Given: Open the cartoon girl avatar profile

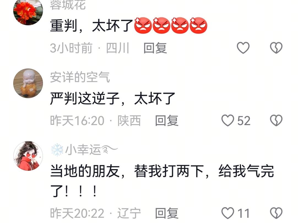Looking at the screenshot, I should [28, 156].
